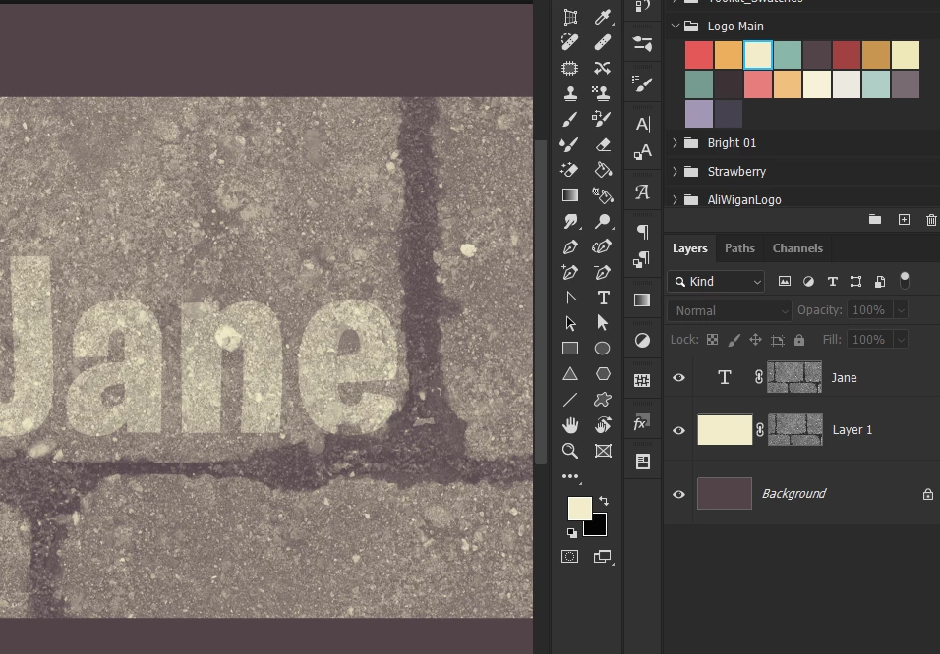Viewport: 940px width, 654px height.
Task: Change the screen mode
Action: 602,557
